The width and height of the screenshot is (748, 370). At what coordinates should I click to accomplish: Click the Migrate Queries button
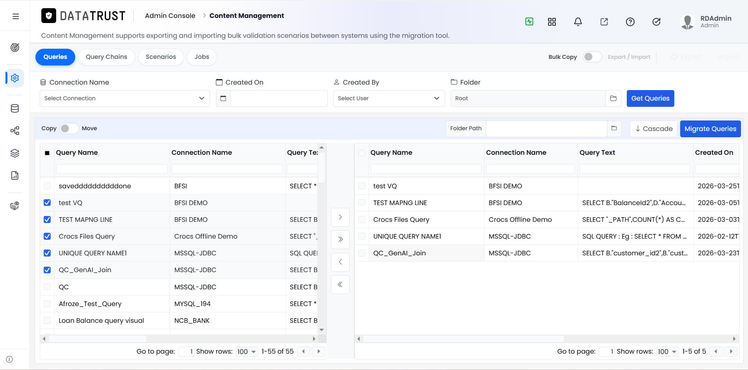(x=710, y=129)
